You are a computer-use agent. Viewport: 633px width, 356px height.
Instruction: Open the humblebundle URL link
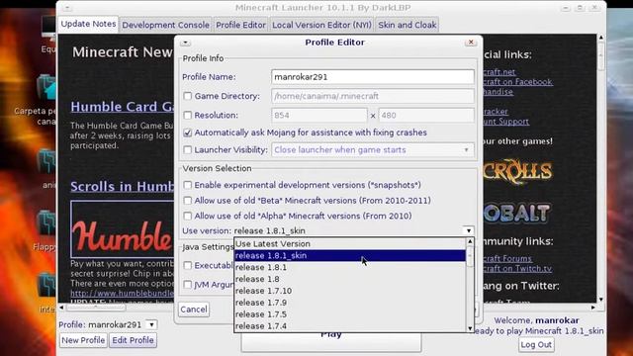[x=123, y=293]
